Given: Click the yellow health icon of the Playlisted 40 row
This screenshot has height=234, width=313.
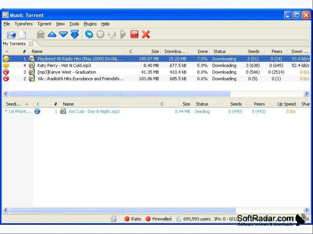Looking at the screenshot, I should pyautogui.click(x=6, y=59).
